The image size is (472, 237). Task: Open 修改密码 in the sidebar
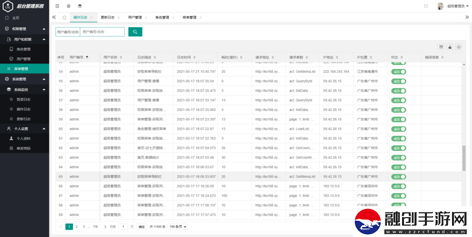pyautogui.click(x=24, y=148)
